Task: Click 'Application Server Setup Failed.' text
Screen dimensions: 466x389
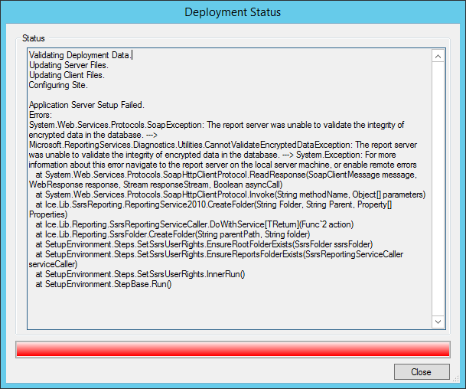Action: (86, 105)
